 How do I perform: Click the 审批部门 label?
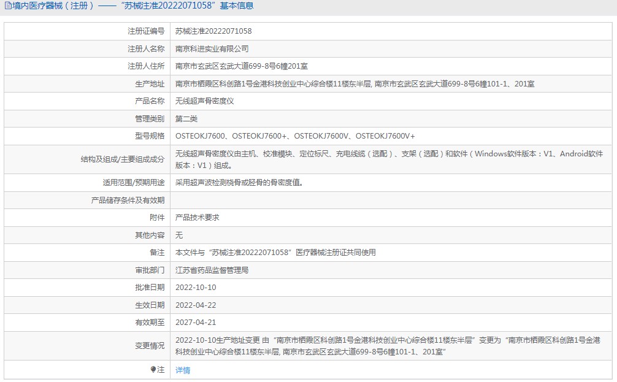pos(150,270)
